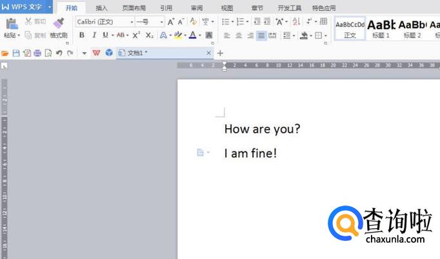Screen dimensions: 440x259
Task: Click the save icon in quick access bar
Action: 16,53
